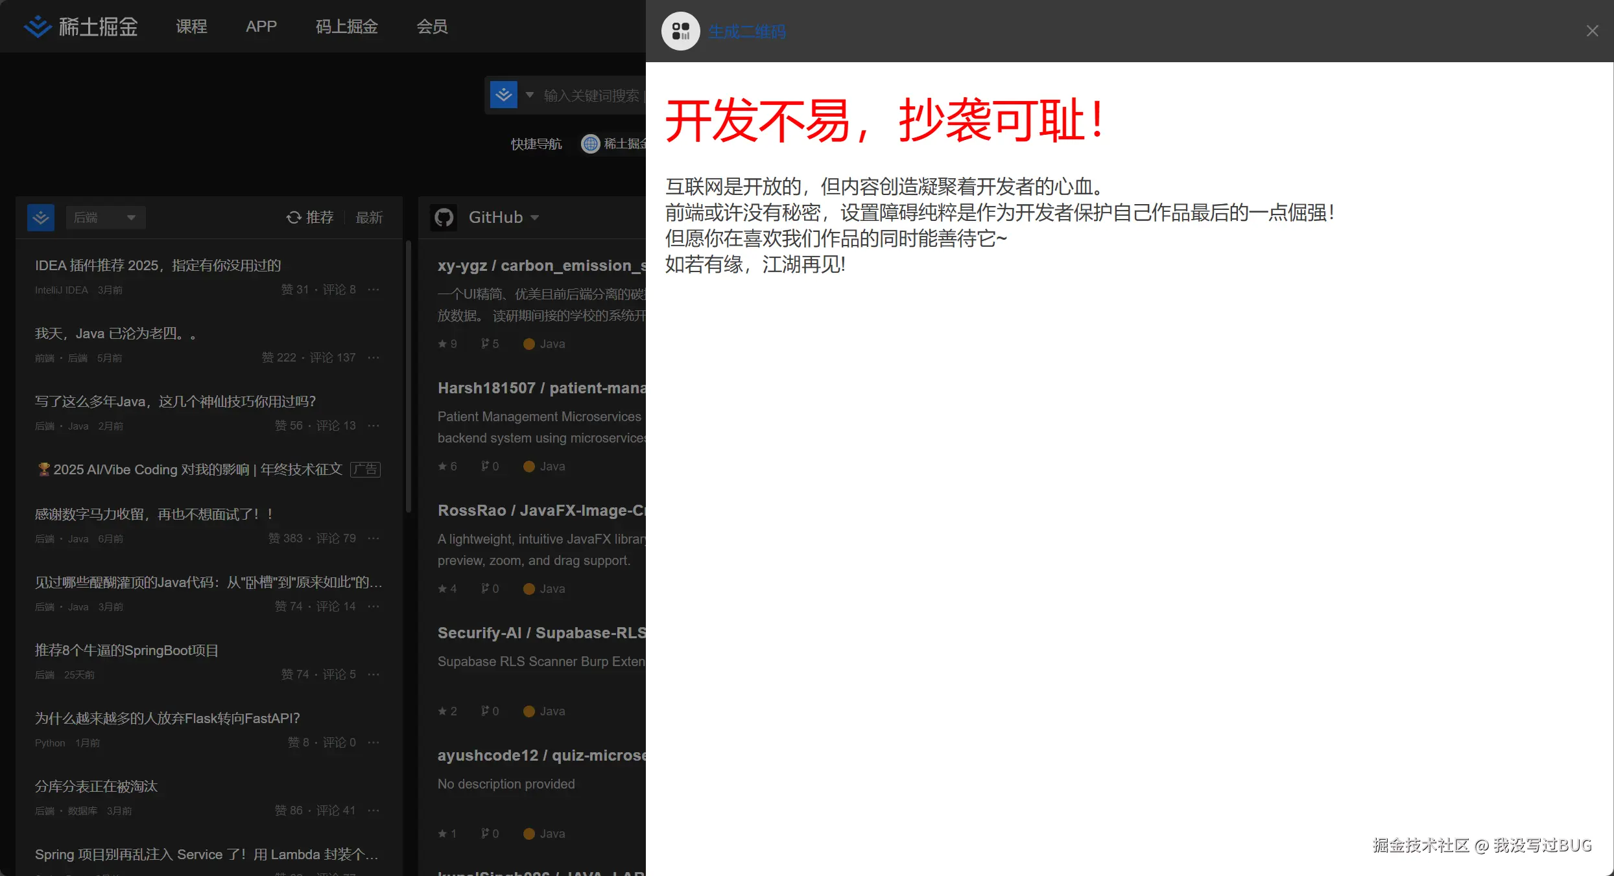
Task: Click the globe icon next to 稀土掘金 quick nav
Action: [x=590, y=144]
